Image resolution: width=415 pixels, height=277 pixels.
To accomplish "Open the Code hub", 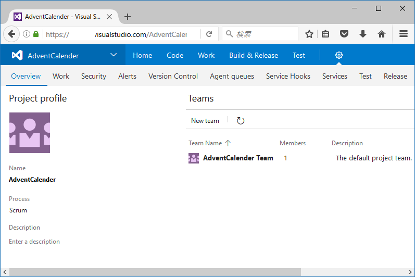I will [x=175, y=55].
